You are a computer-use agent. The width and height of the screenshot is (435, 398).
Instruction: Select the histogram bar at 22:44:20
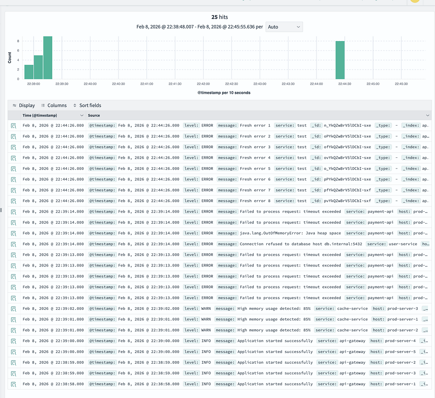pyautogui.click(x=340, y=60)
